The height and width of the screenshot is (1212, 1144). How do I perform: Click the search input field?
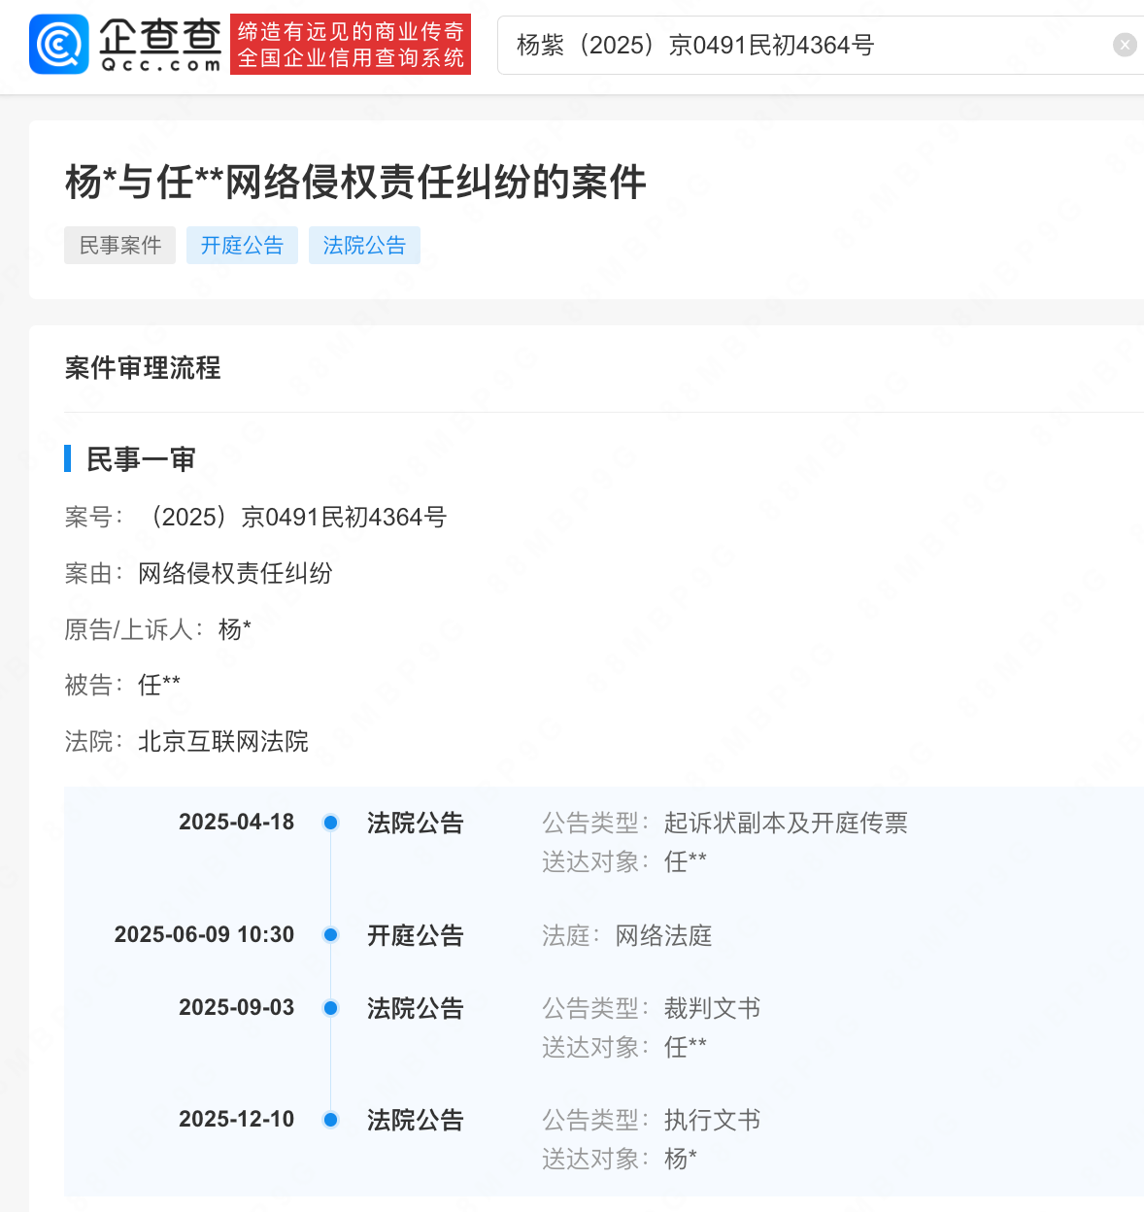[x=796, y=46]
